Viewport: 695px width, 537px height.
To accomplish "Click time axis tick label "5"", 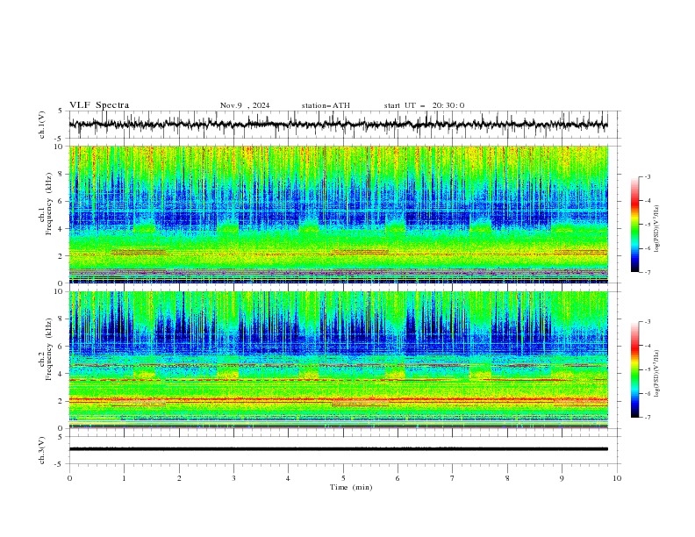I will pos(343,478).
